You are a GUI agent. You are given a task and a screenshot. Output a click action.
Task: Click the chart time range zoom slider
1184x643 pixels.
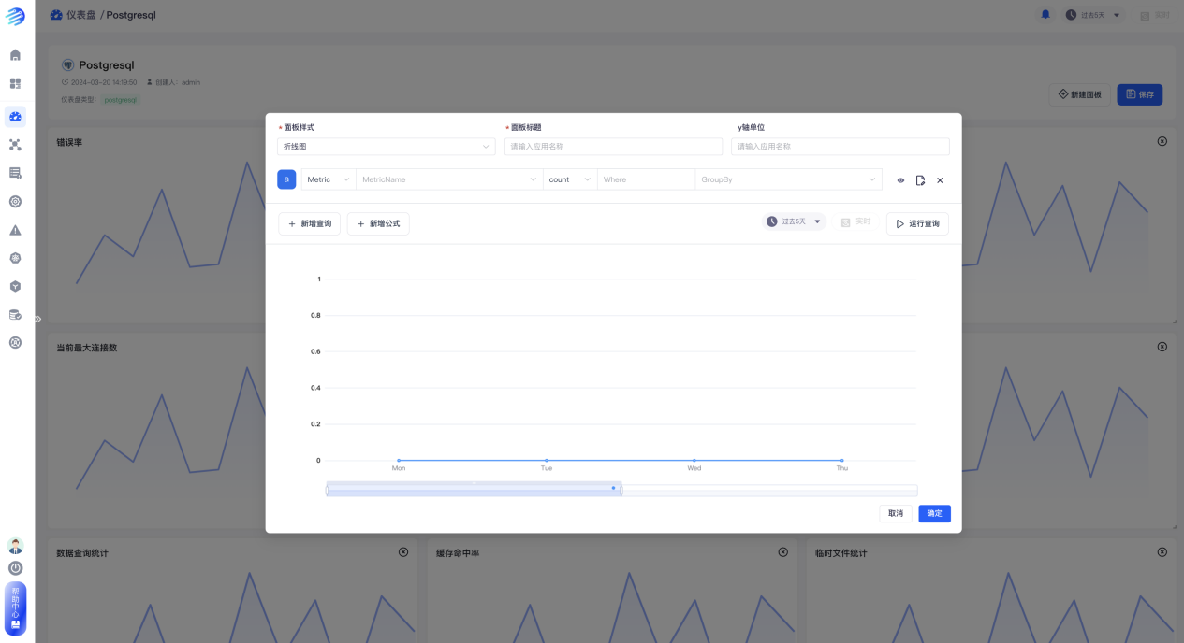pyautogui.click(x=474, y=491)
